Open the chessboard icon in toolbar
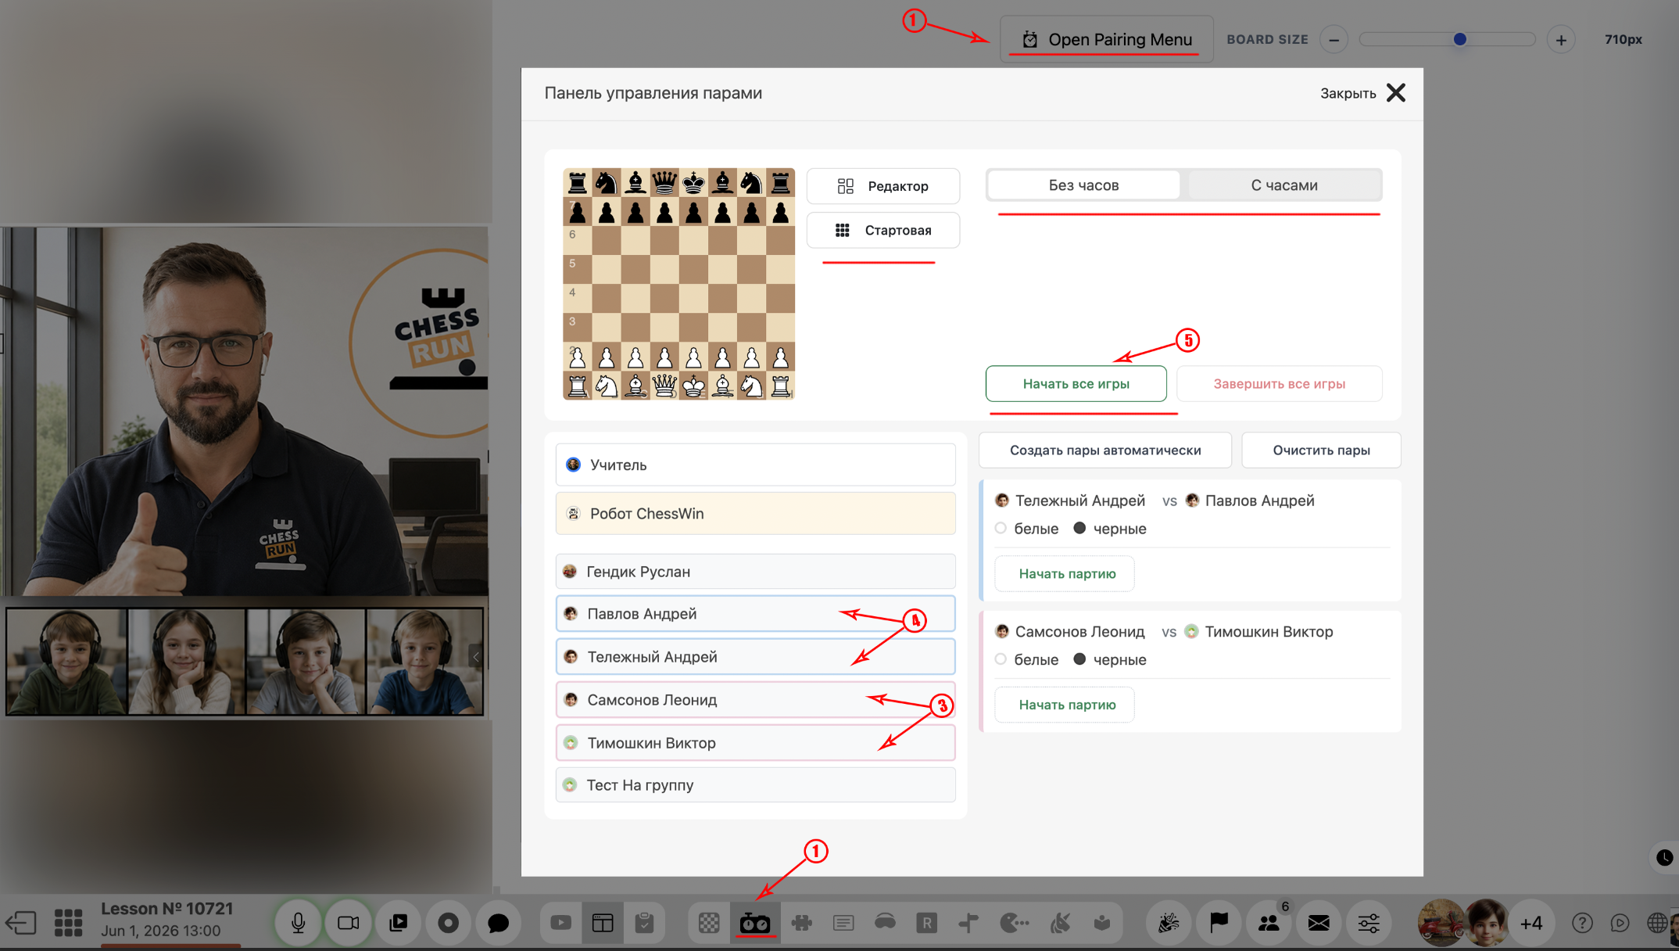1679x951 pixels. [x=709, y=923]
